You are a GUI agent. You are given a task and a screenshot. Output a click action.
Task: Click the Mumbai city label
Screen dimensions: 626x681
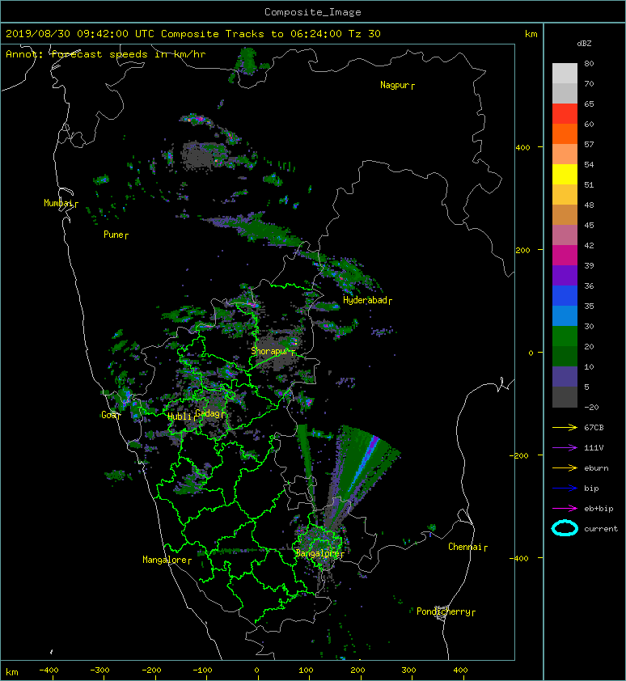click(x=61, y=203)
